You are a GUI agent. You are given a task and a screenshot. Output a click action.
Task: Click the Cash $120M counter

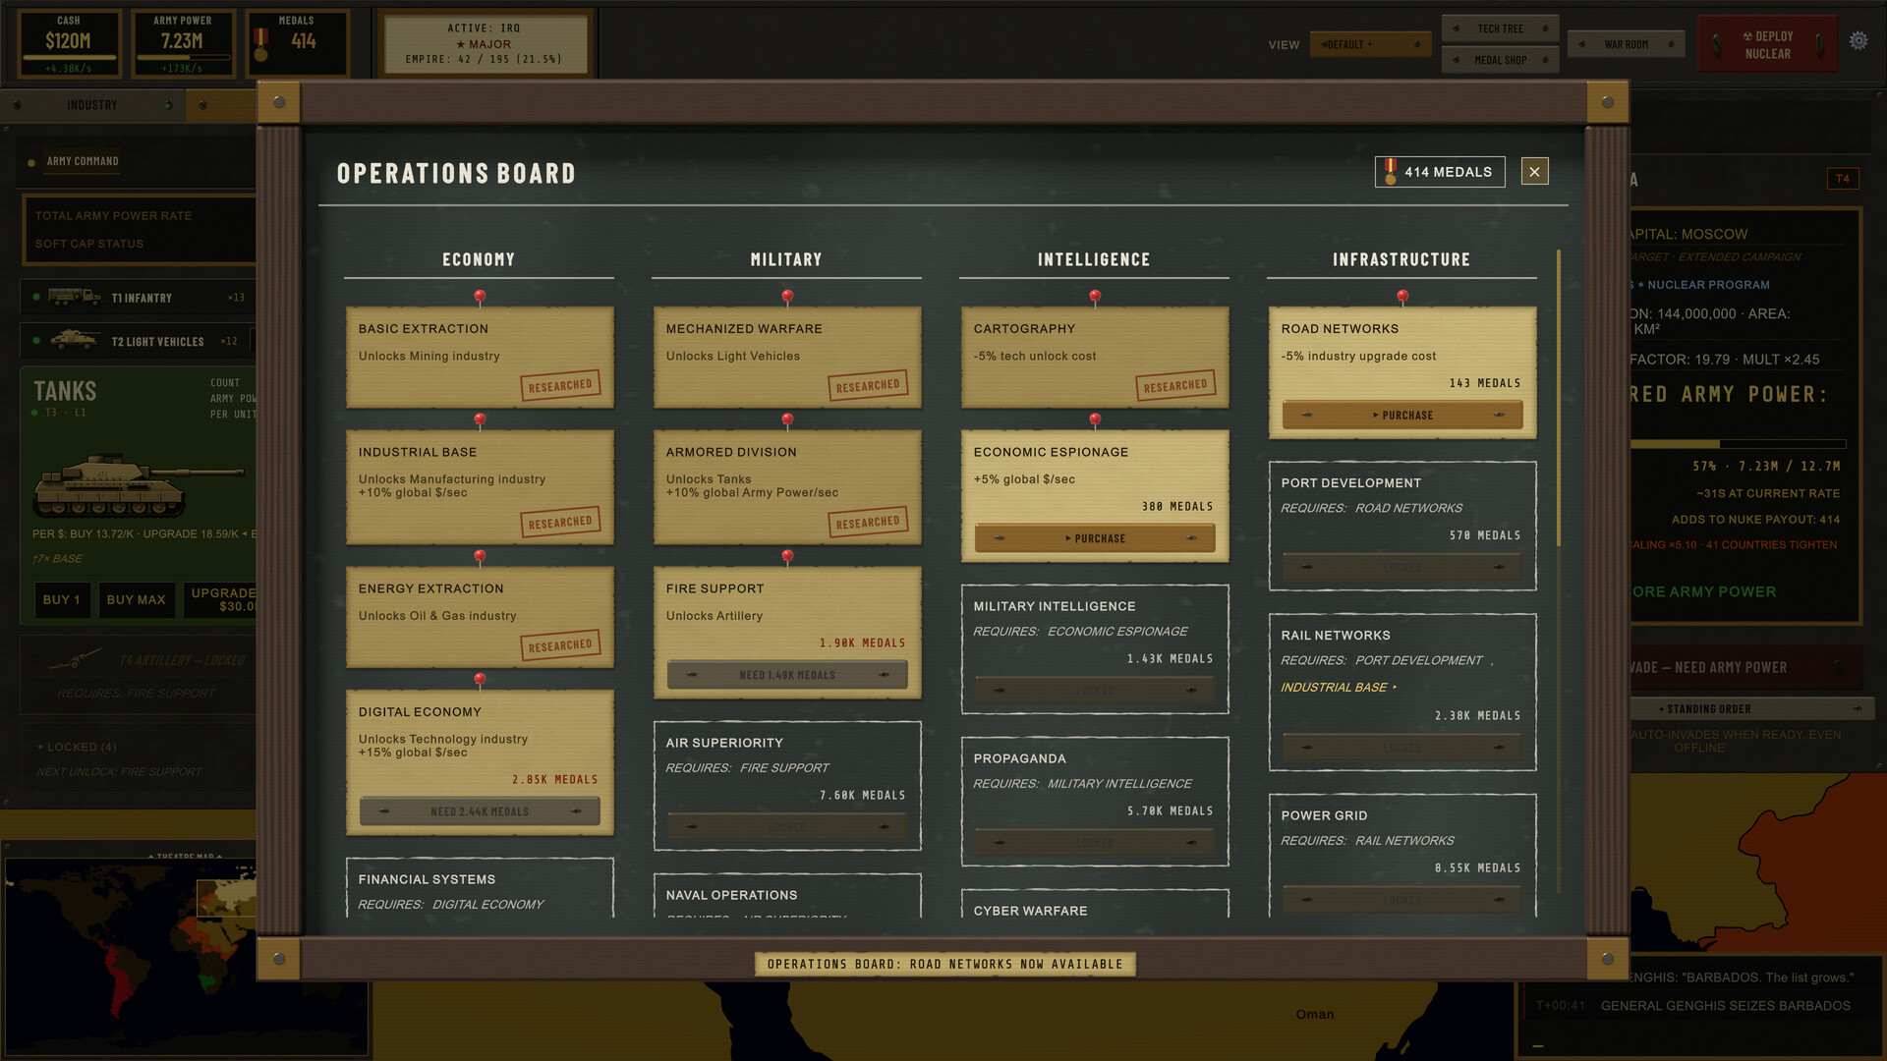click(x=69, y=43)
